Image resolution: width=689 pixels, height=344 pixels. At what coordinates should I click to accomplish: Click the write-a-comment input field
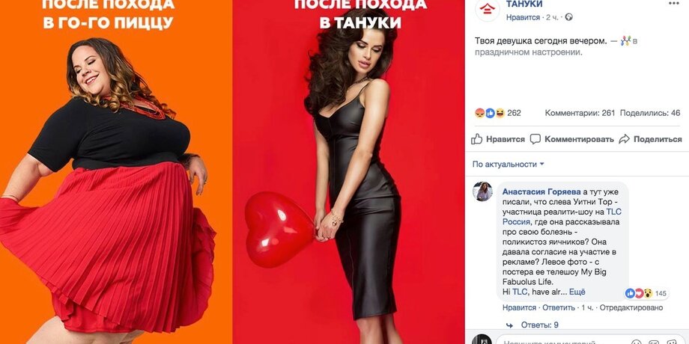589,341
